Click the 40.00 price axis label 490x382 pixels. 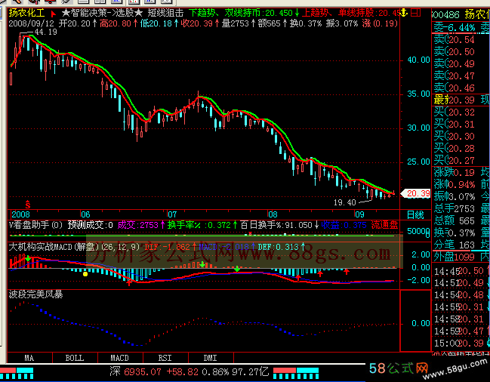[418, 60]
